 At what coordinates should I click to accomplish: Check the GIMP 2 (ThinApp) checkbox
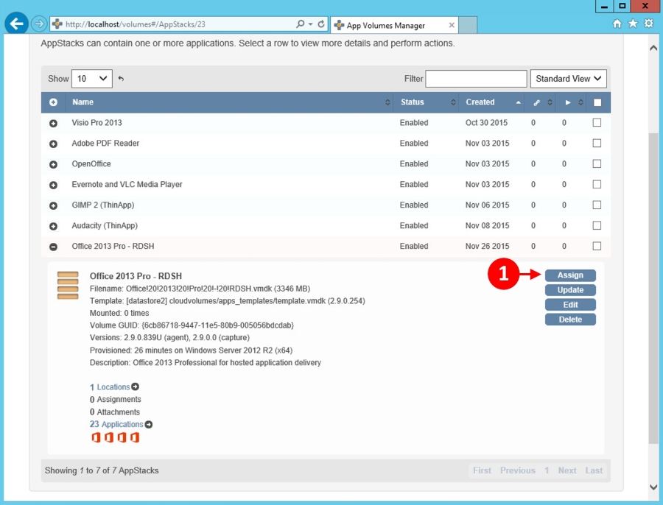tap(597, 205)
